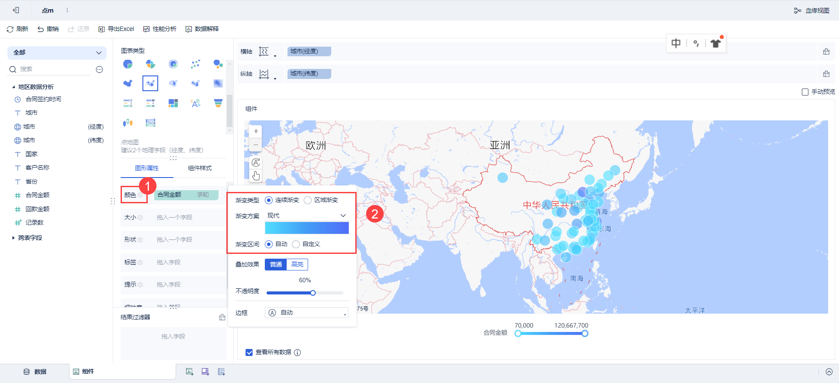Click the opacity slider handle

pyautogui.click(x=313, y=293)
